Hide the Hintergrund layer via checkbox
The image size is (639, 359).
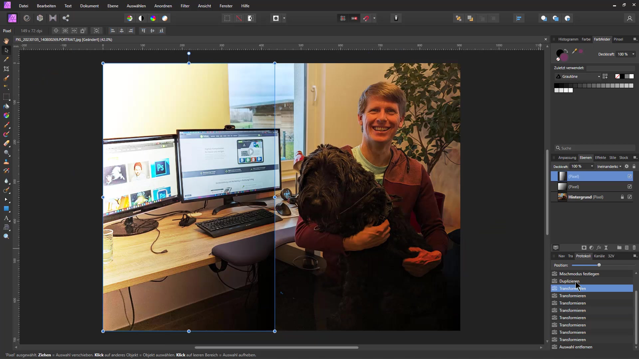click(630, 197)
